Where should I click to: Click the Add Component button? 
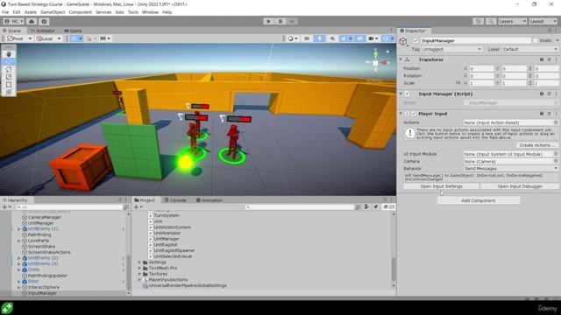479,200
